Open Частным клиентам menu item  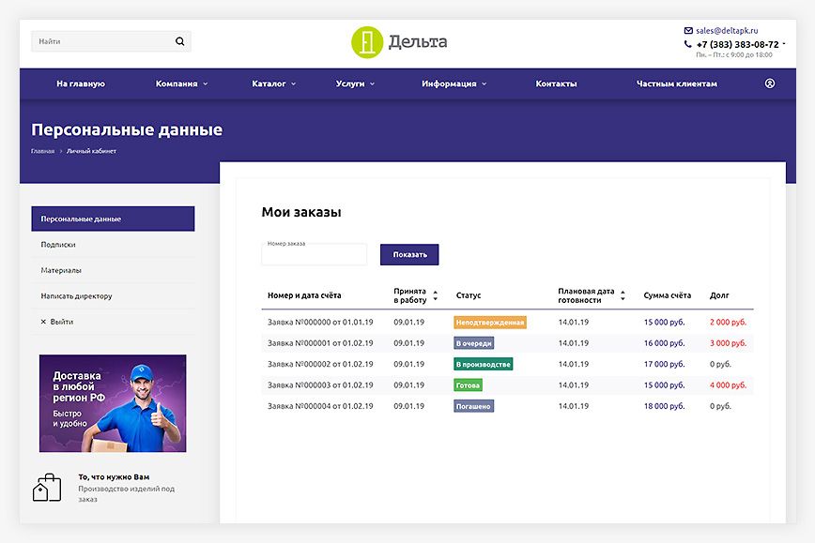click(x=677, y=83)
